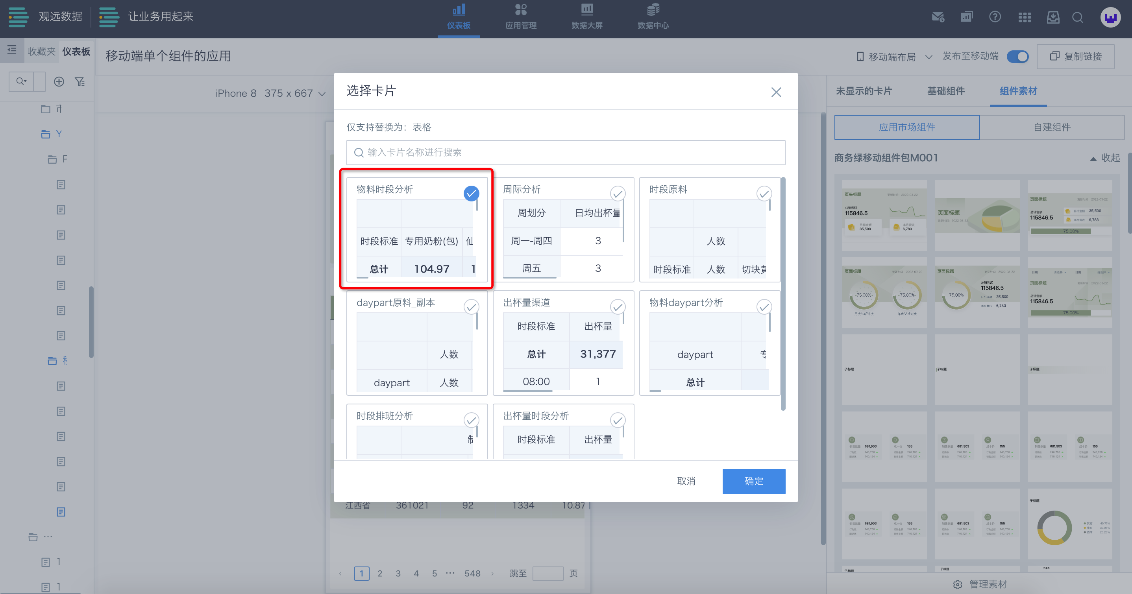Click the sidebar search magnifier dropdown
1132x594 pixels.
click(x=21, y=81)
